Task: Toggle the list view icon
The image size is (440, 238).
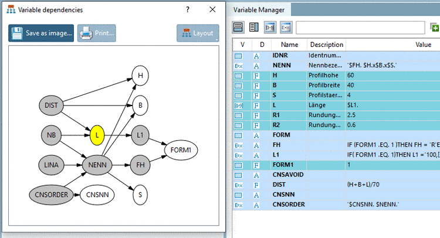Action: 238,27
